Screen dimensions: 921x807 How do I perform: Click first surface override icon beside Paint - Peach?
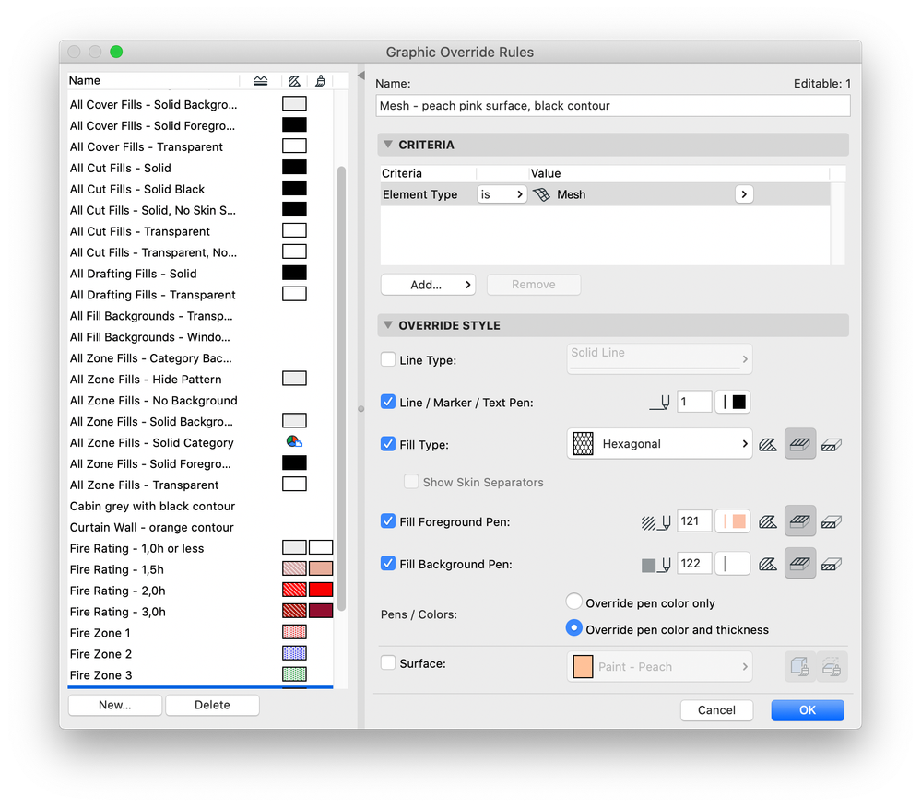[x=800, y=667]
